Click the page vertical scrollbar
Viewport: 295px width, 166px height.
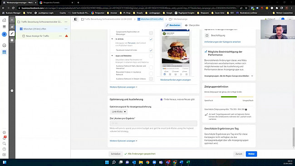tap(293, 137)
